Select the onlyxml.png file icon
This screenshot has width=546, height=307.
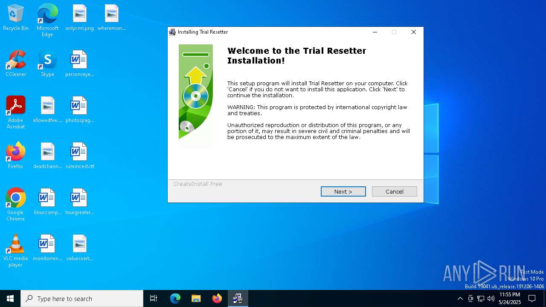point(79,18)
